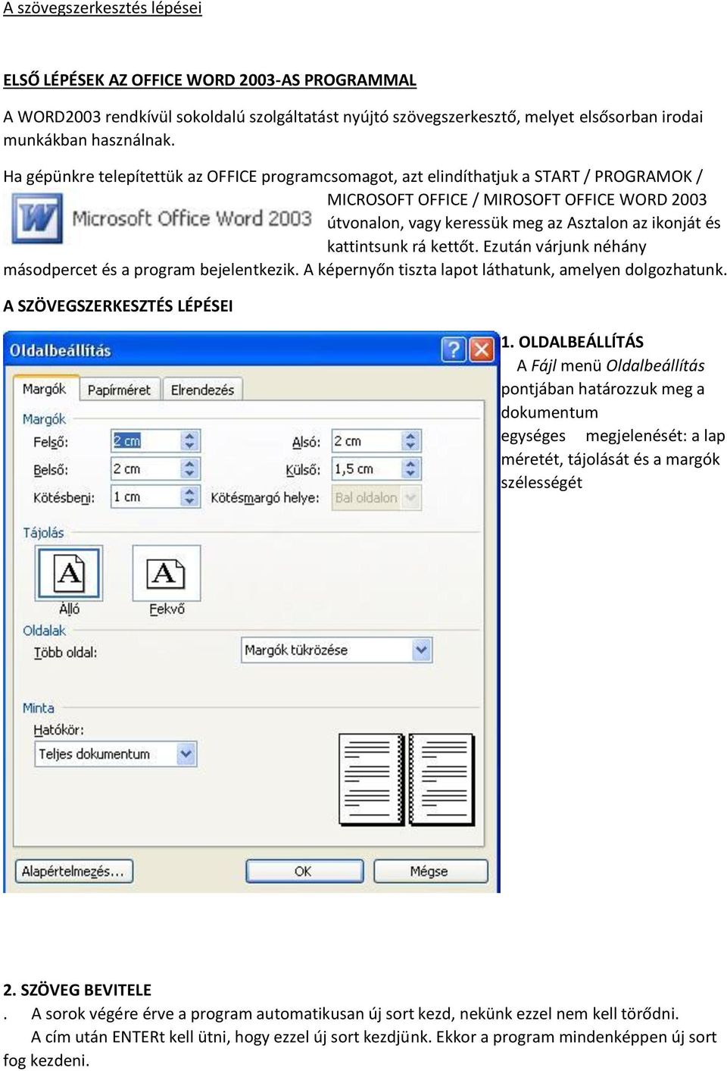The height and width of the screenshot is (1071, 727).
Task: Click the Margók group label below the tabs
Action: [44, 419]
